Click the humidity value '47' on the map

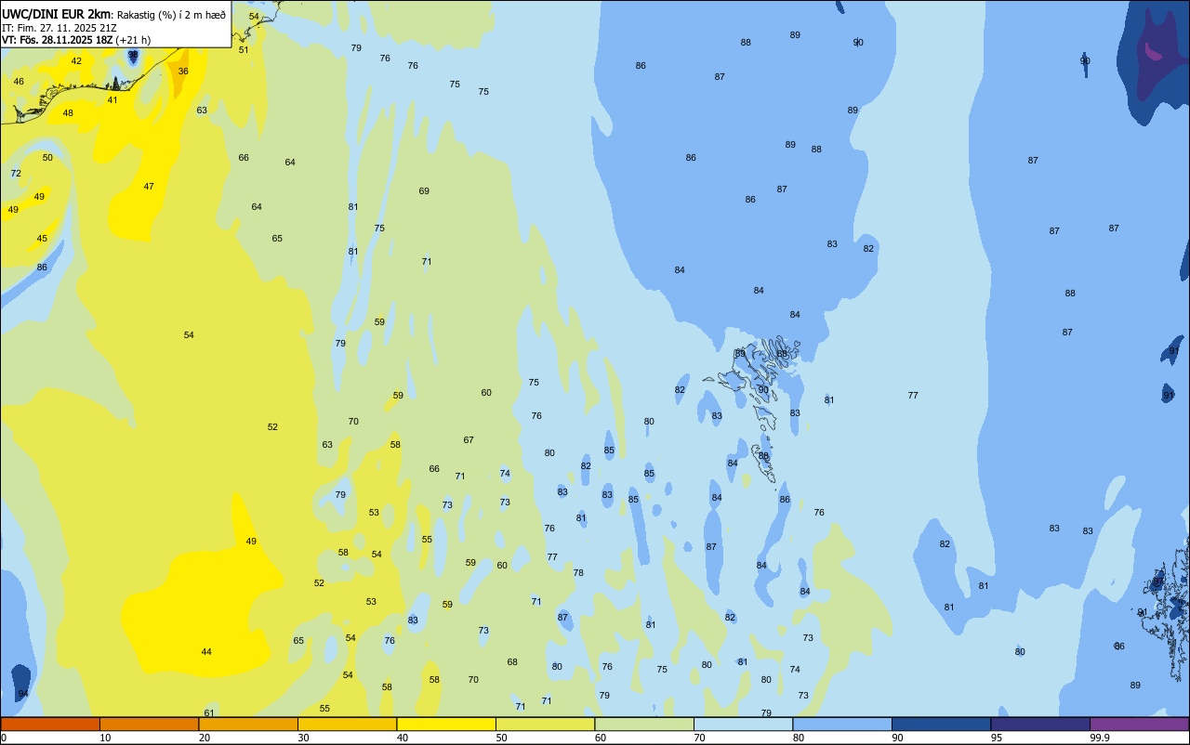pyautogui.click(x=149, y=187)
